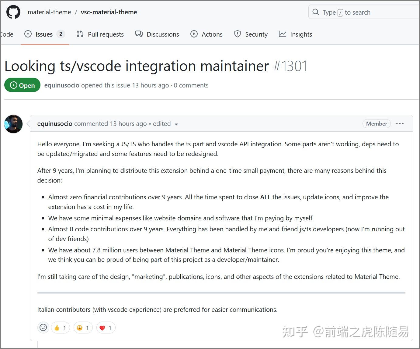Click the Security shield icon
The height and width of the screenshot is (349, 420).
[x=237, y=34]
